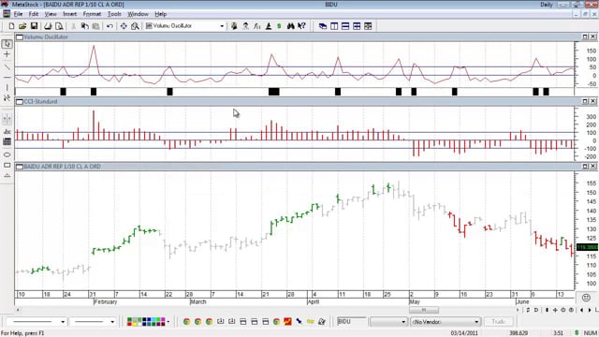Click the April label on date axis

click(314, 301)
